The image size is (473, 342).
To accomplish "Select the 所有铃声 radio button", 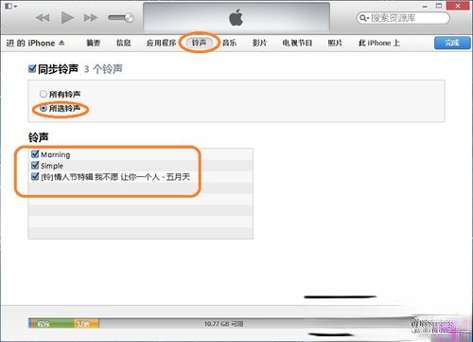I will [44, 94].
